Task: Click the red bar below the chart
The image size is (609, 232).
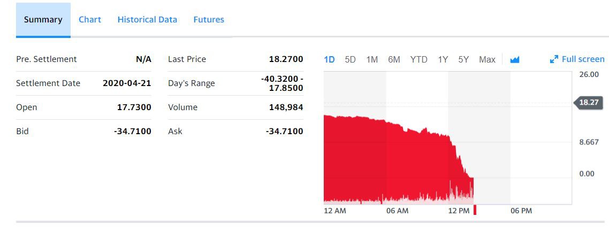Action: [x=475, y=210]
